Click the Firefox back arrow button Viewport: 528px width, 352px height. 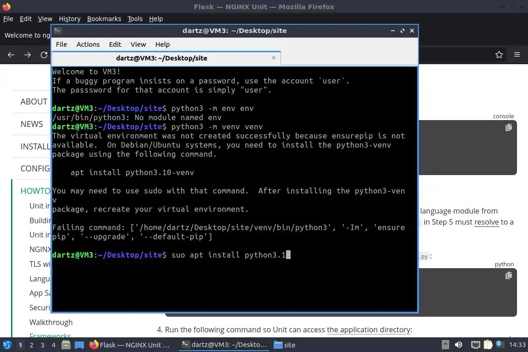click(11, 55)
